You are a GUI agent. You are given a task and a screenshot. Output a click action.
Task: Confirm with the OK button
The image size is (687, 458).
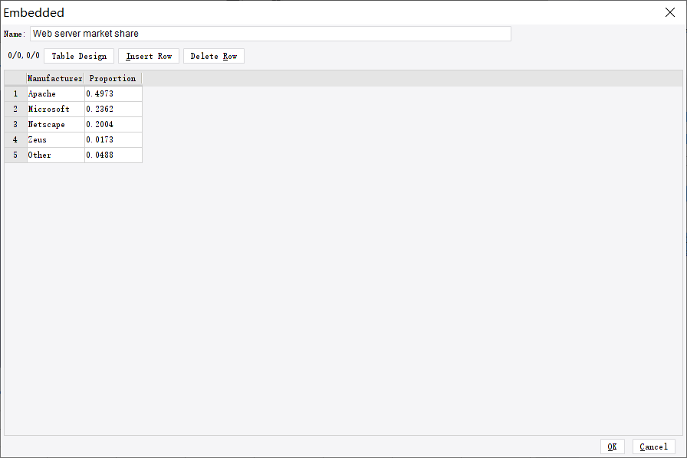pyautogui.click(x=612, y=447)
